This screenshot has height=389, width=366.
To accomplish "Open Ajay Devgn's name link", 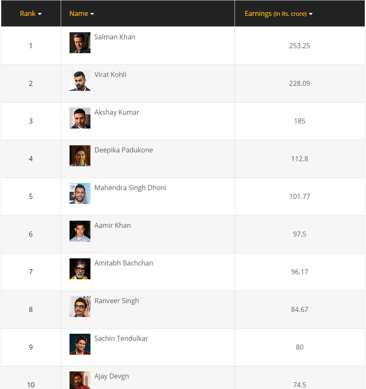I will click(112, 376).
